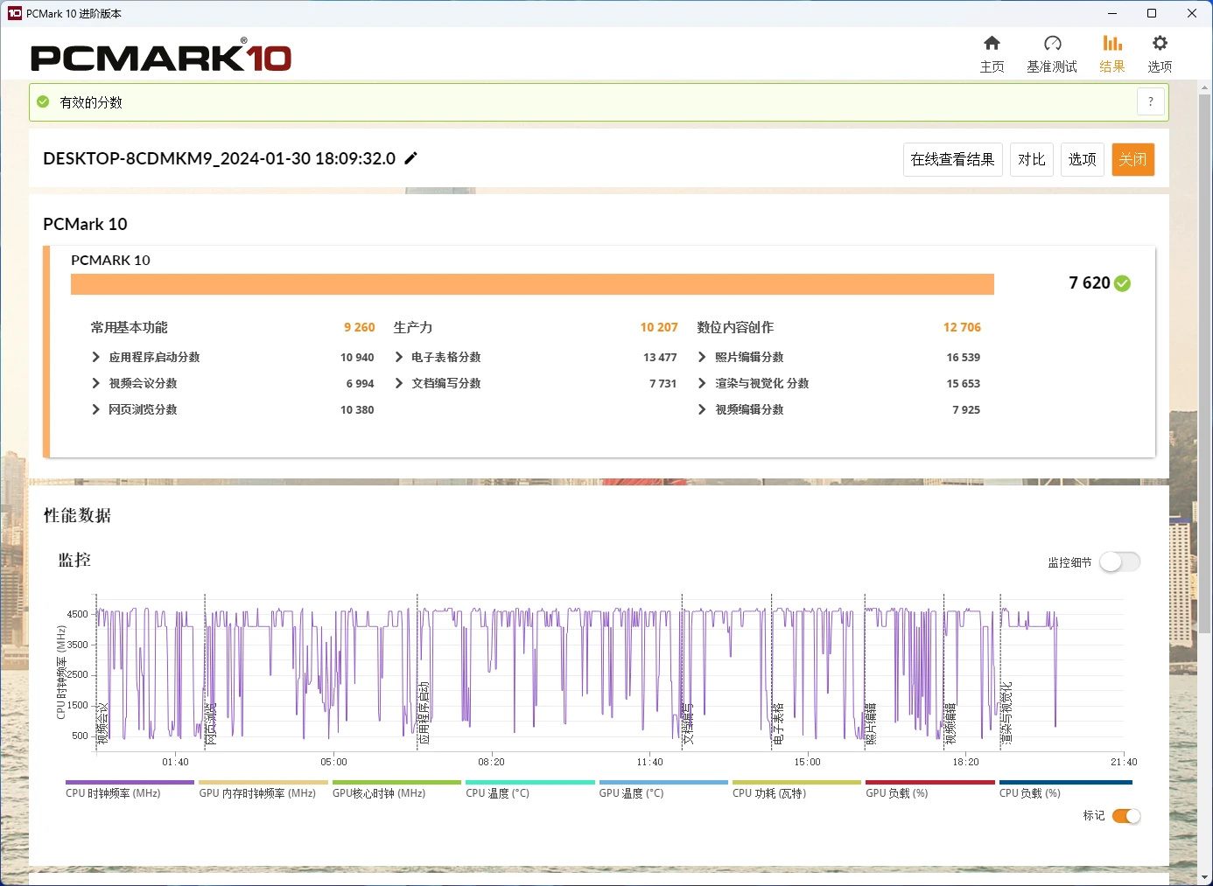Expand the 电子表格分数 row
The image size is (1213, 886).
[399, 357]
